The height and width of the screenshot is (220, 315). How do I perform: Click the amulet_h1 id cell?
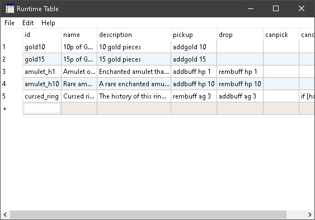[42, 72]
